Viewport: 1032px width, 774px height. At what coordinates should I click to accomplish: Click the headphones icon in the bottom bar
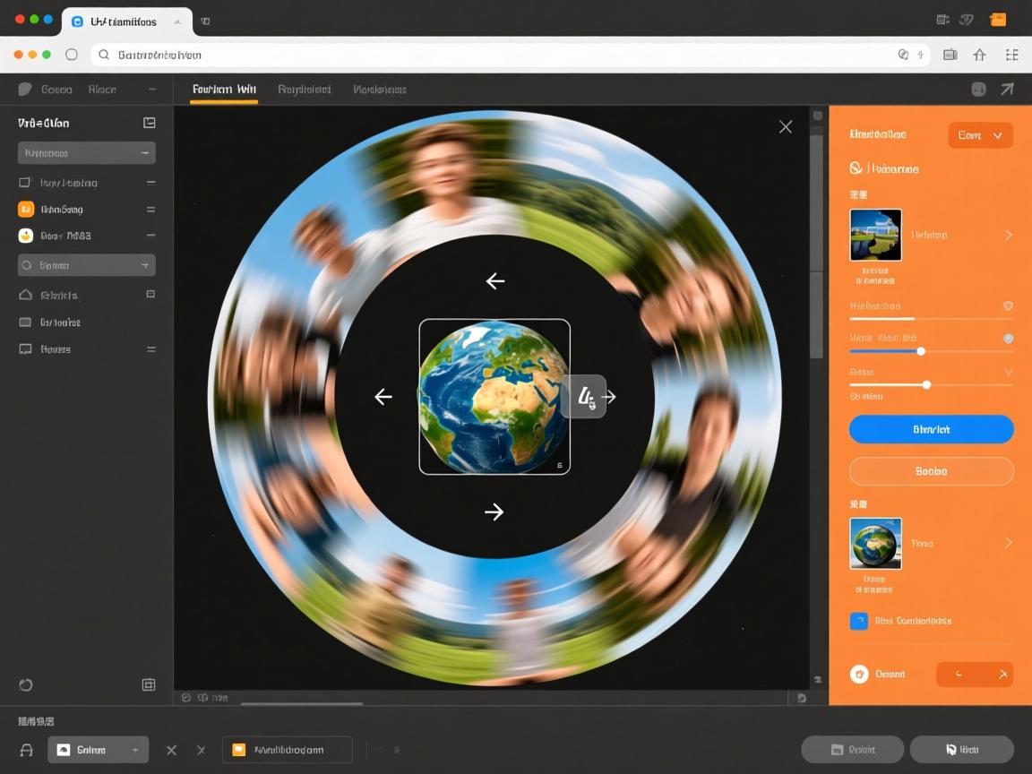click(x=27, y=750)
